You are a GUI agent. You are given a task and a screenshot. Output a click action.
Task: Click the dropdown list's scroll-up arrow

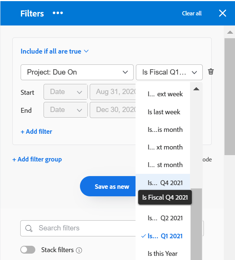coord(196,89)
